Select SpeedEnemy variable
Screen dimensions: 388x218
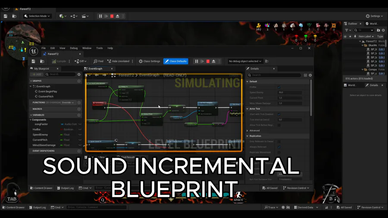tap(40, 135)
